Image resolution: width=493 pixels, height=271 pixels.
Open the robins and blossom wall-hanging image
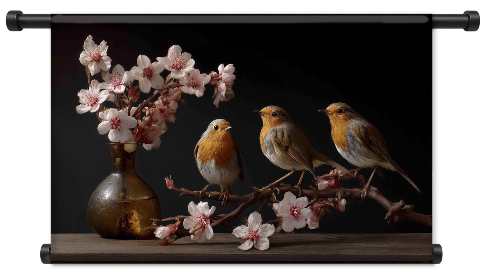tap(242, 138)
